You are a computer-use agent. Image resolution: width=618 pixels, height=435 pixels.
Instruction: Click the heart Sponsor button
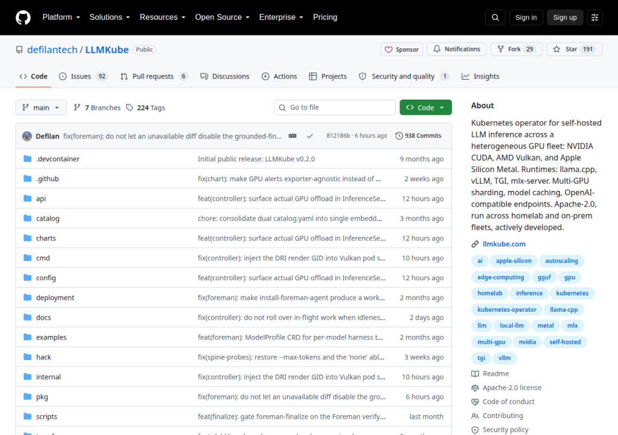click(x=401, y=50)
